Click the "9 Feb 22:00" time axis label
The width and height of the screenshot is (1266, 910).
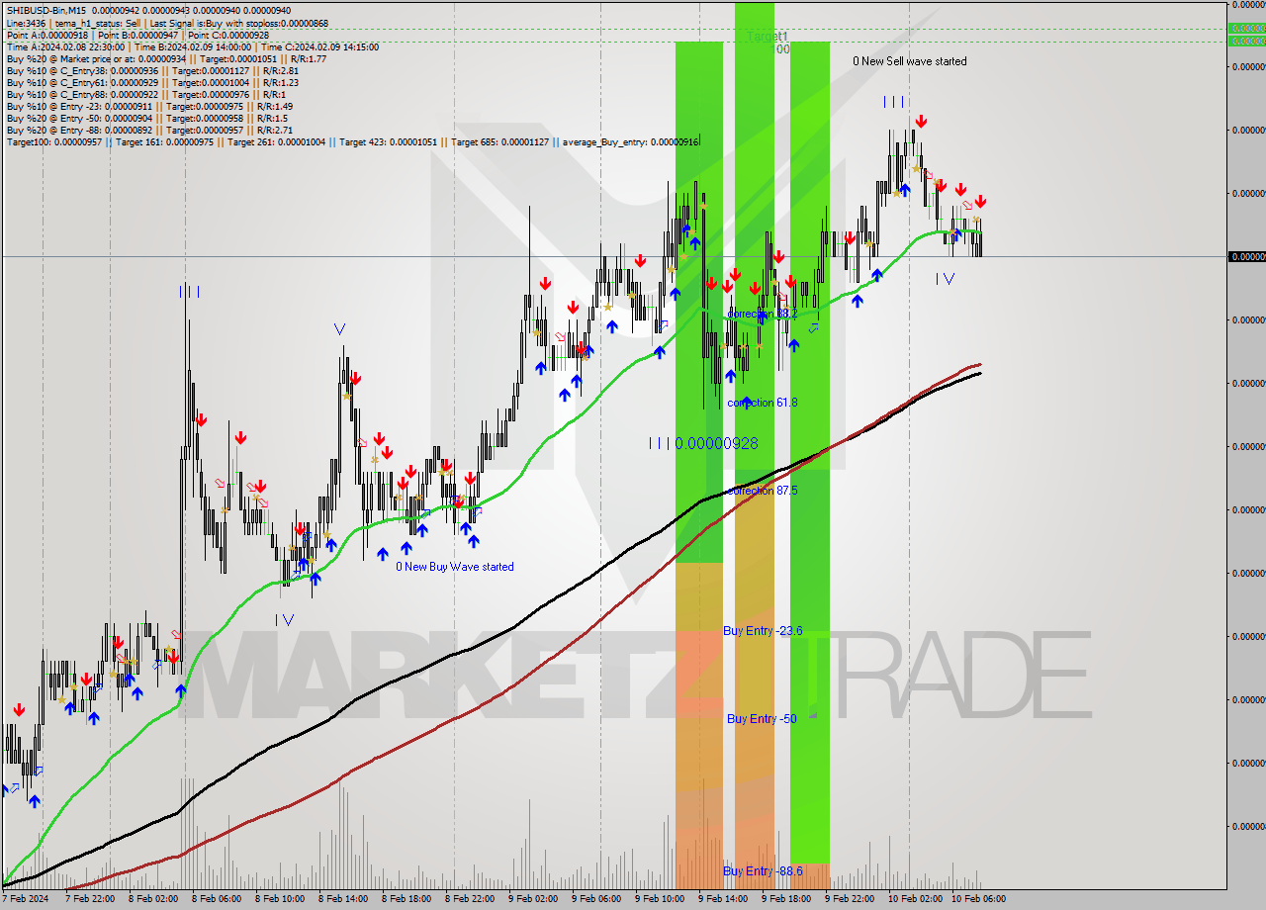[850, 899]
